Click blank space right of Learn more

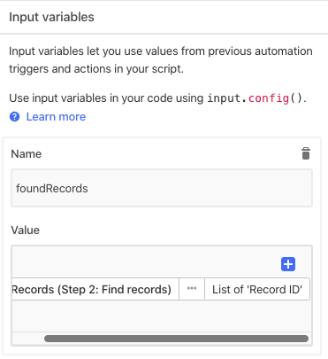tap(203, 117)
